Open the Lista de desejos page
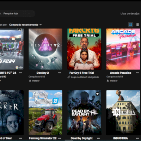This screenshot has height=141, width=141. click(130, 14)
